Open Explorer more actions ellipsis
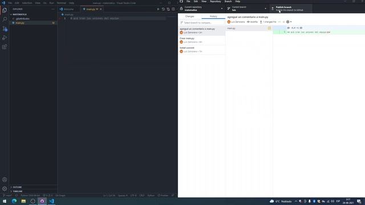The image size is (365, 205). click(53, 9)
